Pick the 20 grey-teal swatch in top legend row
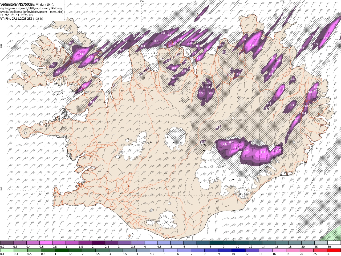The image size is (341, 256). 308,243
